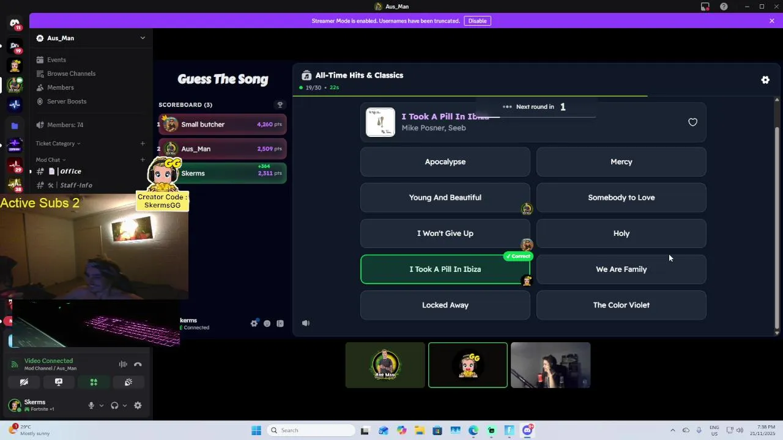Screen dimensions: 783x440
Task: Toggle noise suppression waveform icon
Action: 123,364
